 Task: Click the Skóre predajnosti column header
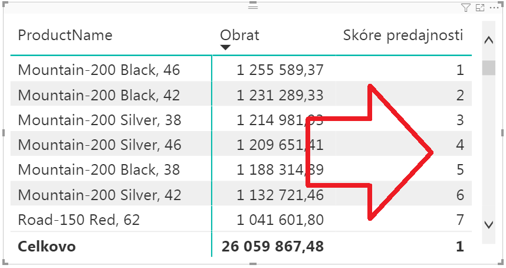[x=403, y=35]
